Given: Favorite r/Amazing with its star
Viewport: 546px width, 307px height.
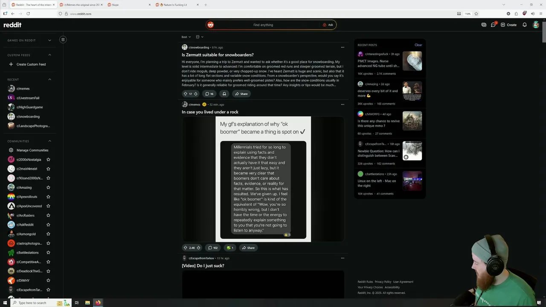Looking at the screenshot, I should click(x=48, y=188).
